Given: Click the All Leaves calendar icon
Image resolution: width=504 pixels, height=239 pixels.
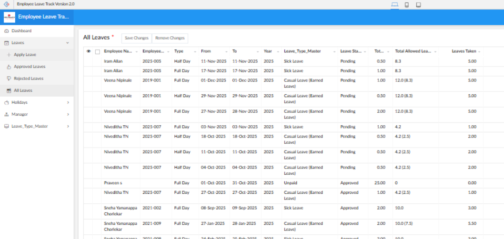Looking at the screenshot, I should [9, 90].
